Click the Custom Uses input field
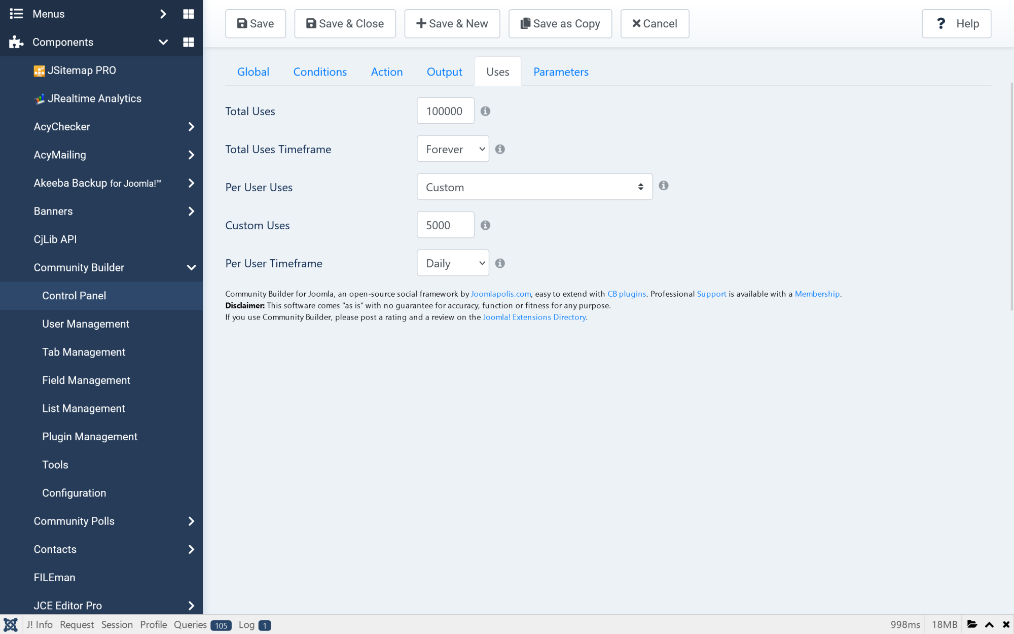Image resolution: width=1014 pixels, height=634 pixels. [446, 225]
